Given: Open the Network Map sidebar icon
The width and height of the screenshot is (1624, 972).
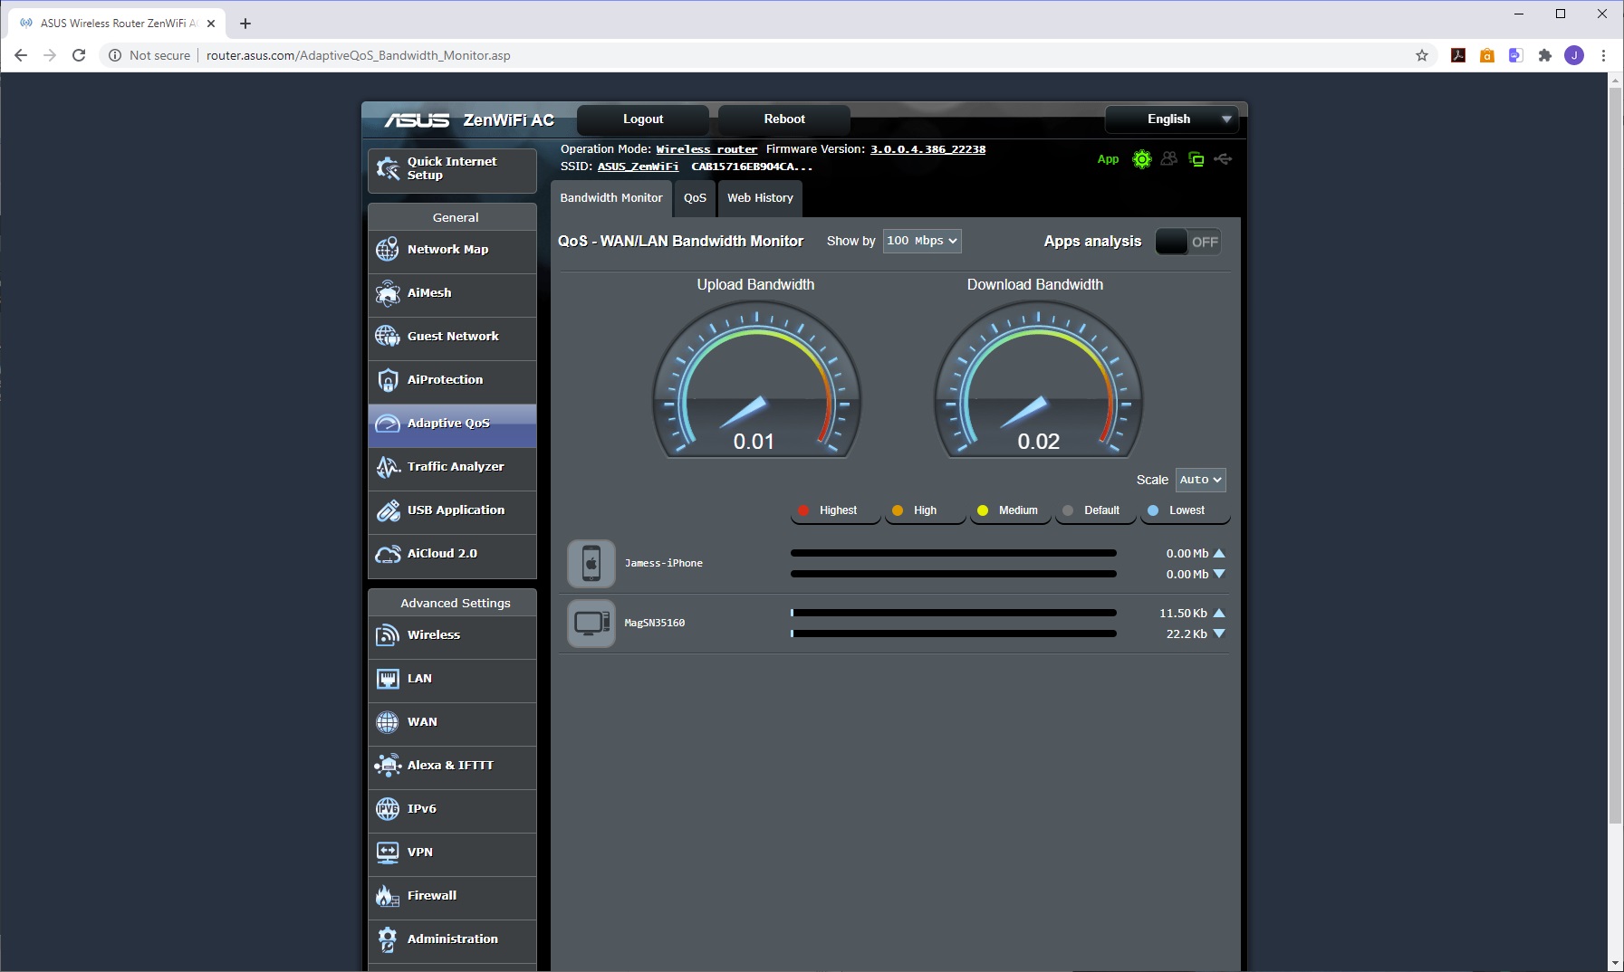Looking at the screenshot, I should pos(388,250).
